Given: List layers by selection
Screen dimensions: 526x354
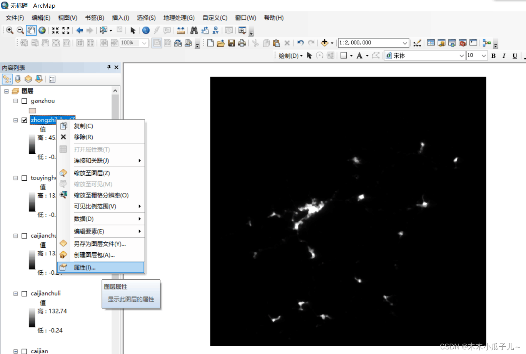Looking at the screenshot, I should point(39,79).
